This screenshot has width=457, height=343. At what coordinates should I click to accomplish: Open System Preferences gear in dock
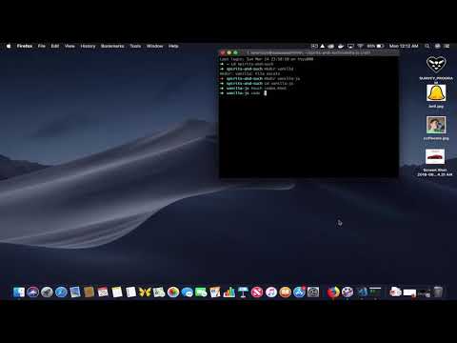[x=313, y=292]
